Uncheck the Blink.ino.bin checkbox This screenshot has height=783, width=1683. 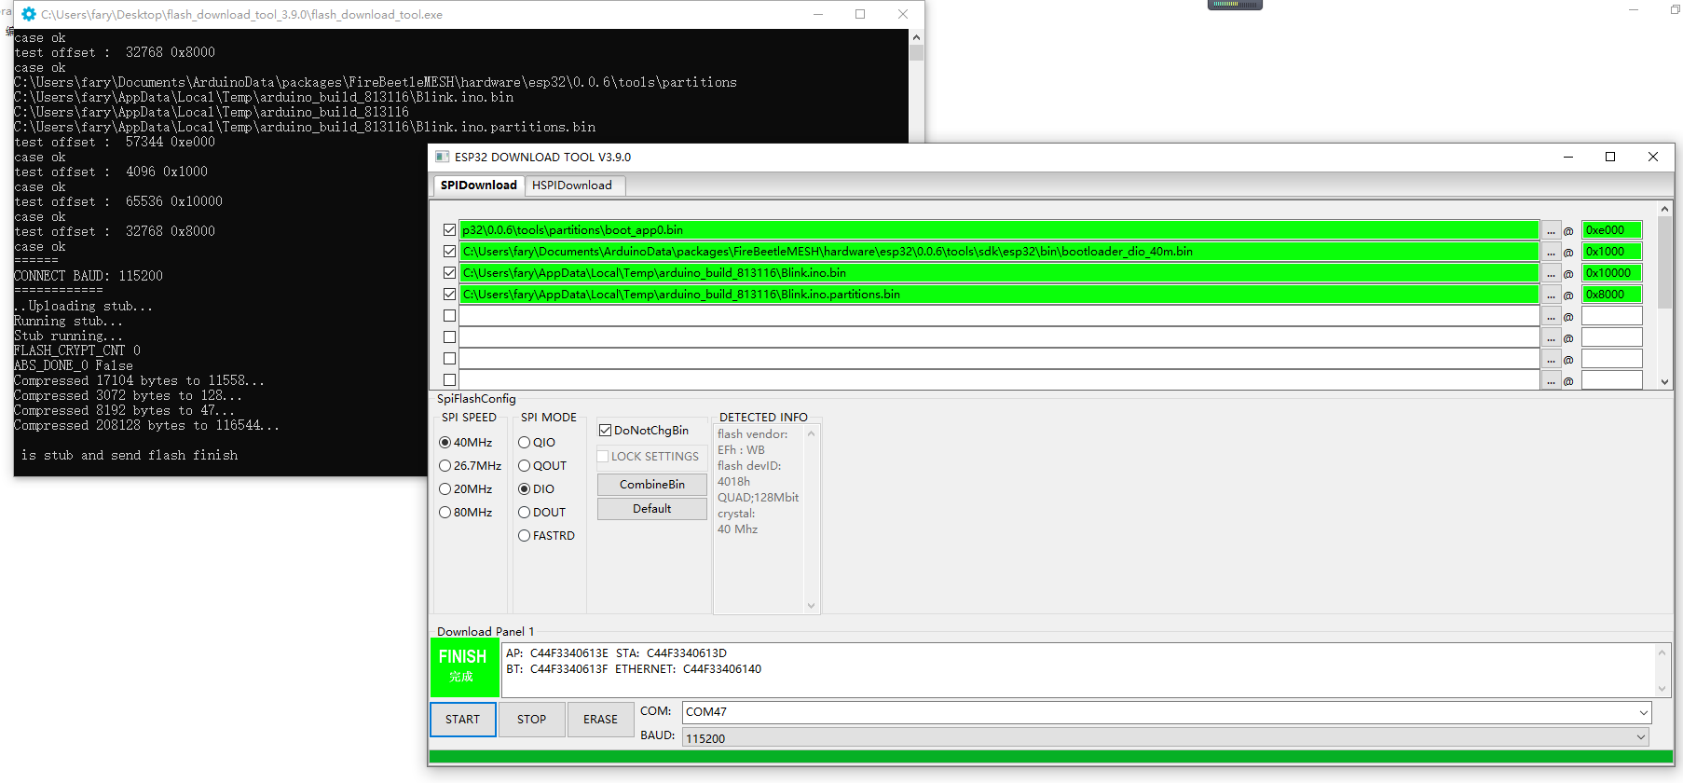[x=450, y=273]
